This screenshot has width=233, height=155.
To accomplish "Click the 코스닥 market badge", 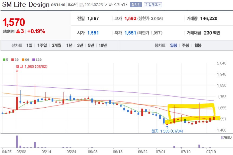I will tap(72, 5).
